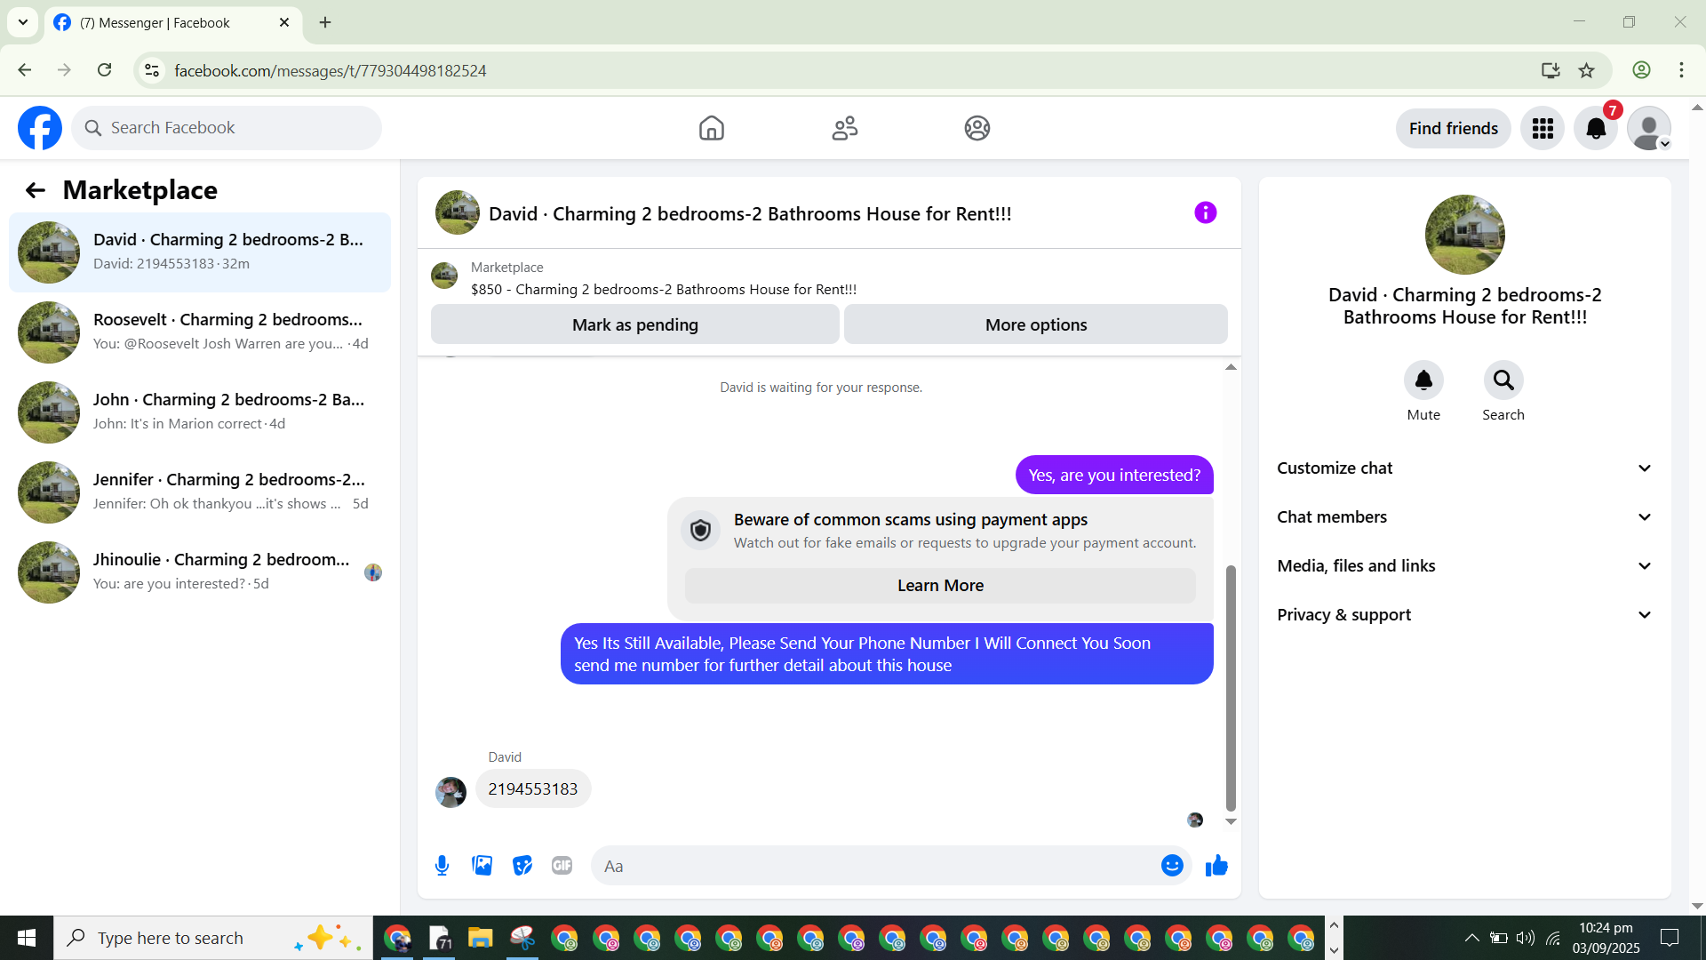Open Jhinoulie conversation in chat list
1706x960 pixels.
pyautogui.click(x=200, y=572)
